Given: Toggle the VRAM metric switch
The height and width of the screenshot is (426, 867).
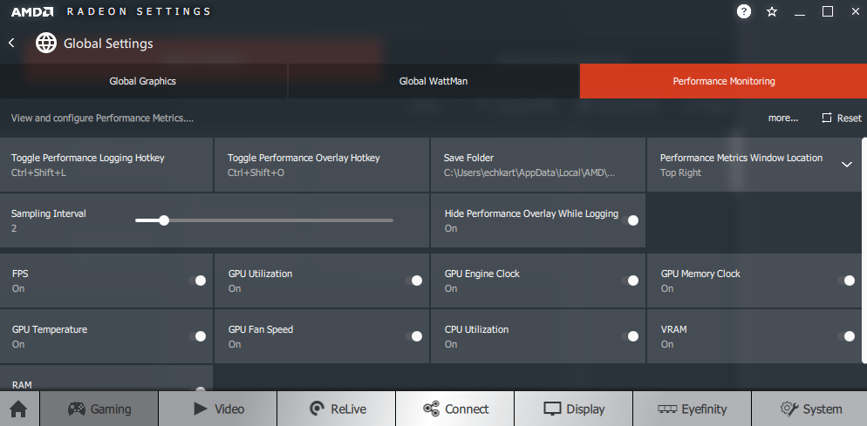Looking at the screenshot, I should pyautogui.click(x=846, y=336).
